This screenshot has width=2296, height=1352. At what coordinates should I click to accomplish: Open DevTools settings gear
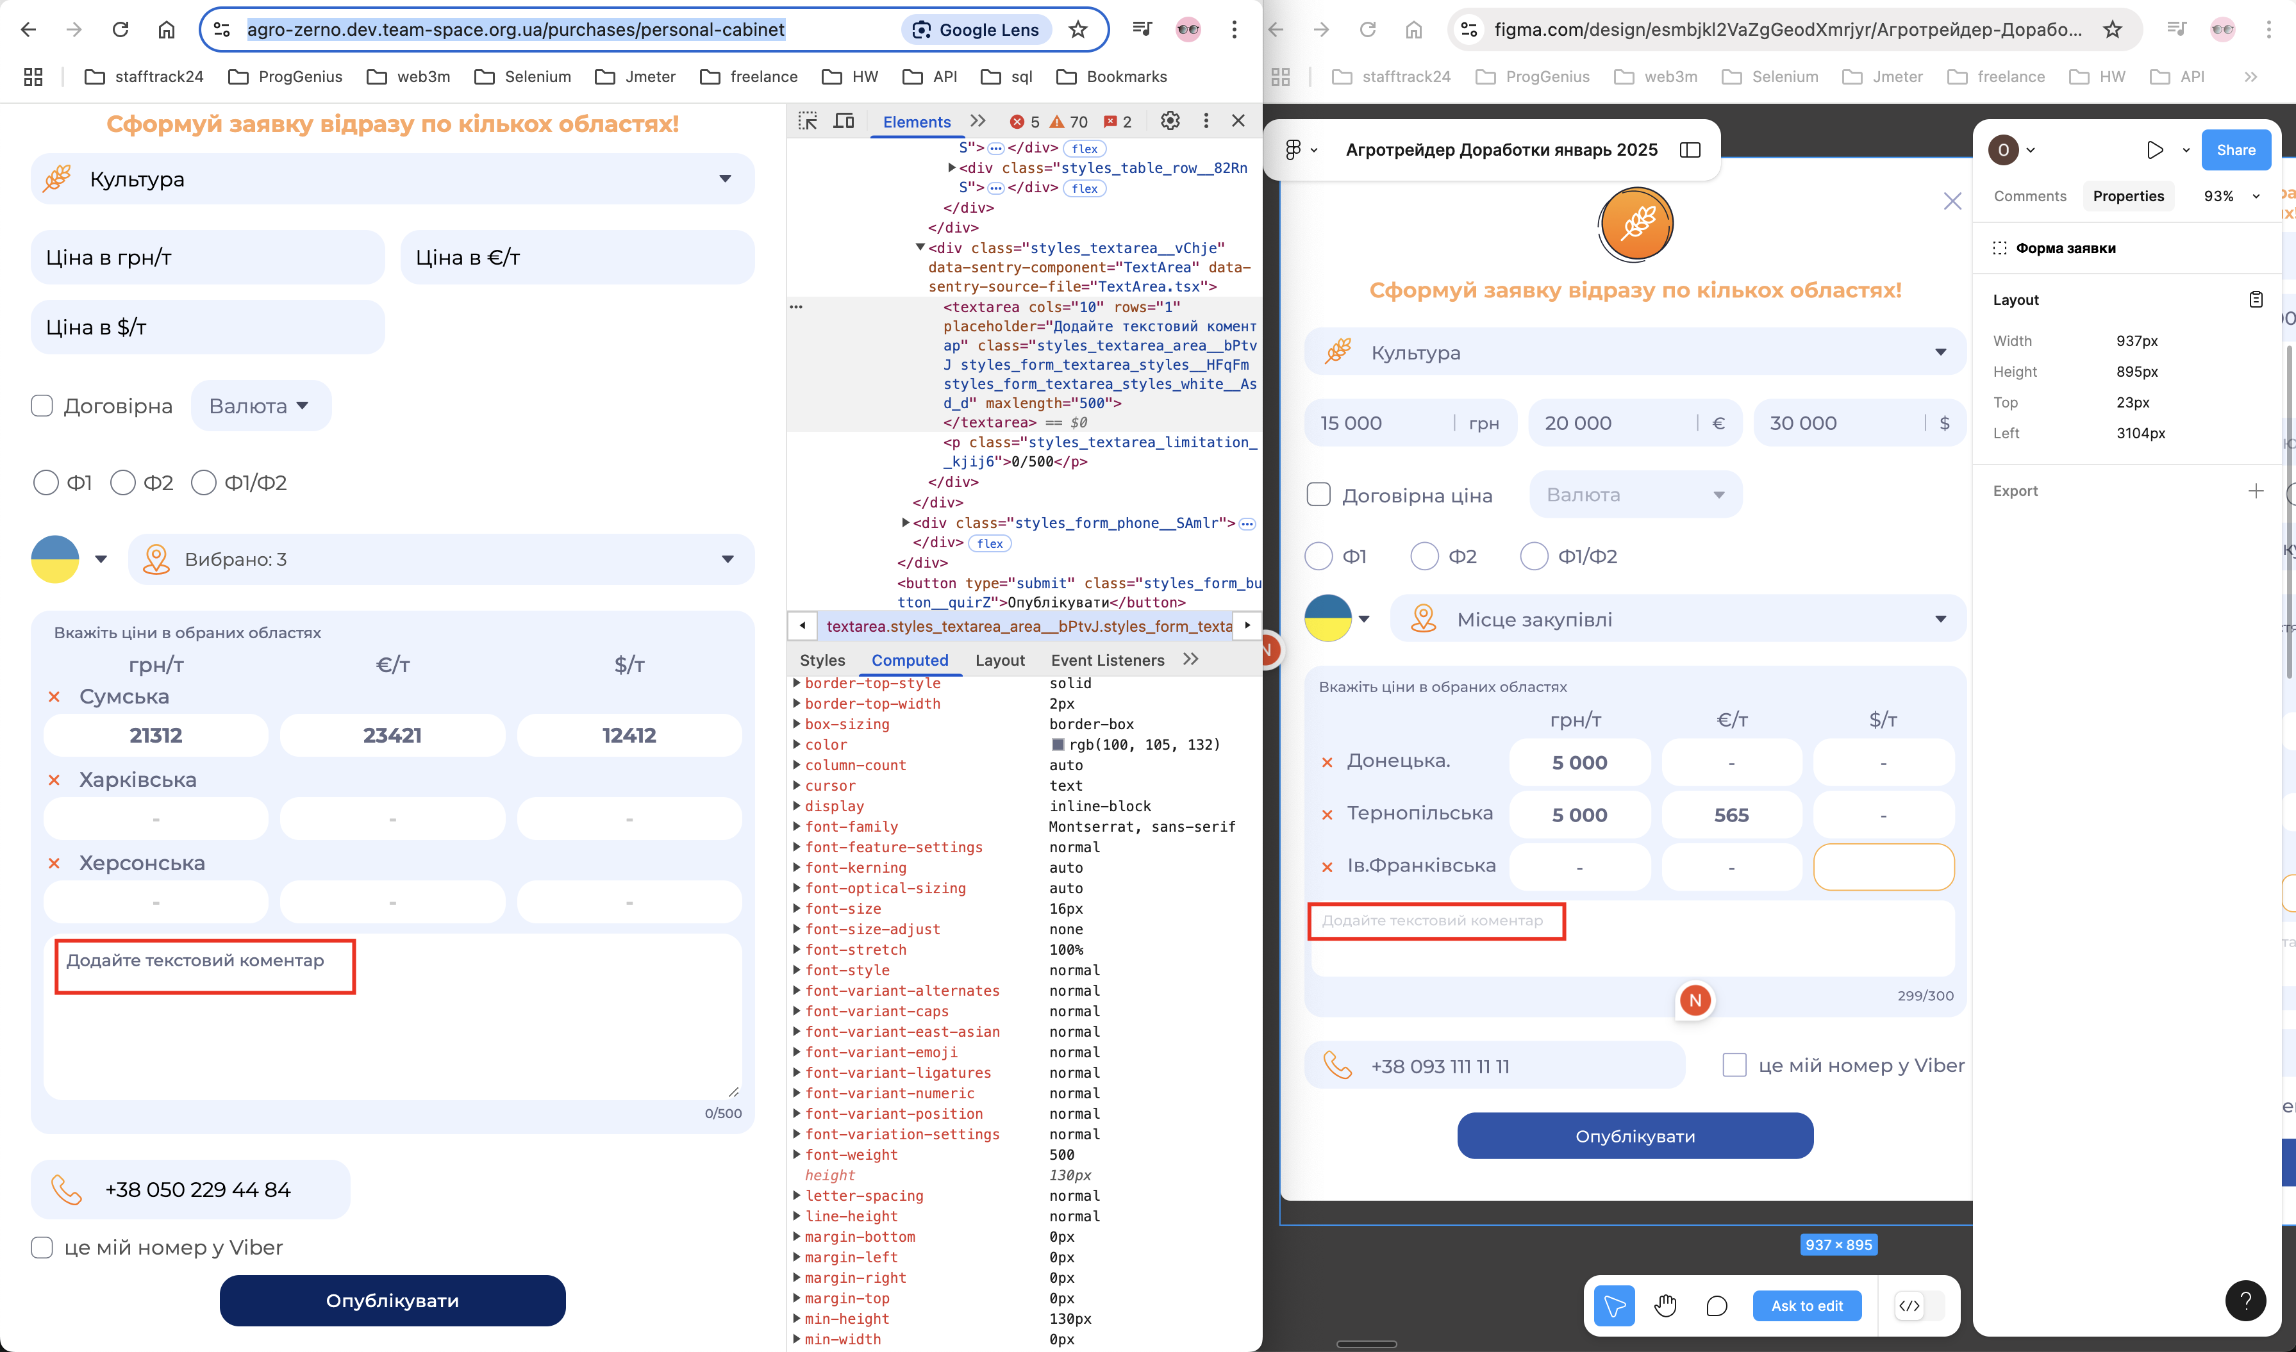1170,121
